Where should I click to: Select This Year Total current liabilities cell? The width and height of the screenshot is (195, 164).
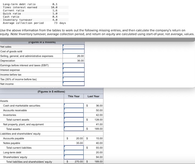74,148
